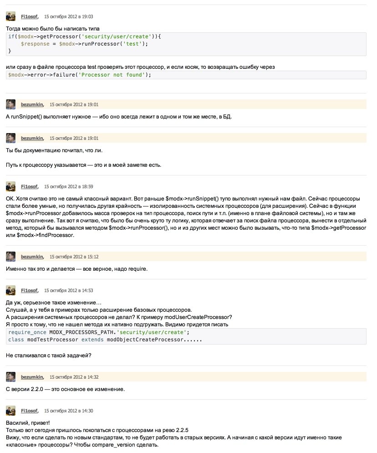This screenshot has width=377, height=453.
Task: Open bezumkin username on 'Ты бы документацию' comment
Action: coord(32,139)
